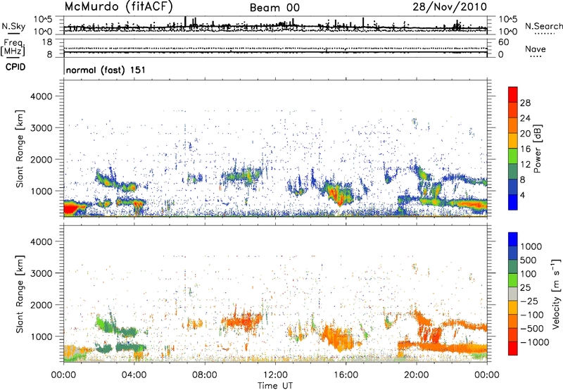
Task: Pick the velocity band between -100 and -500
Action: (513, 321)
